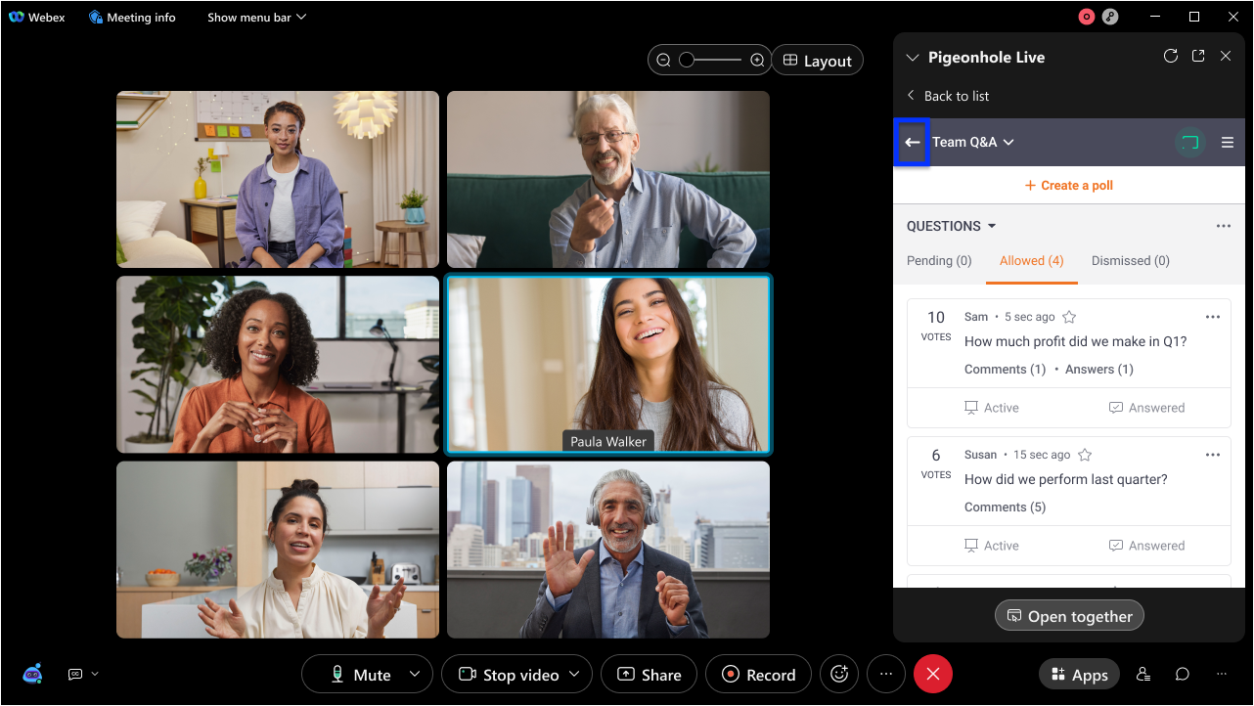Switch to the Dismissed (0) tab
The width and height of the screenshot is (1254, 706).
1130,261
